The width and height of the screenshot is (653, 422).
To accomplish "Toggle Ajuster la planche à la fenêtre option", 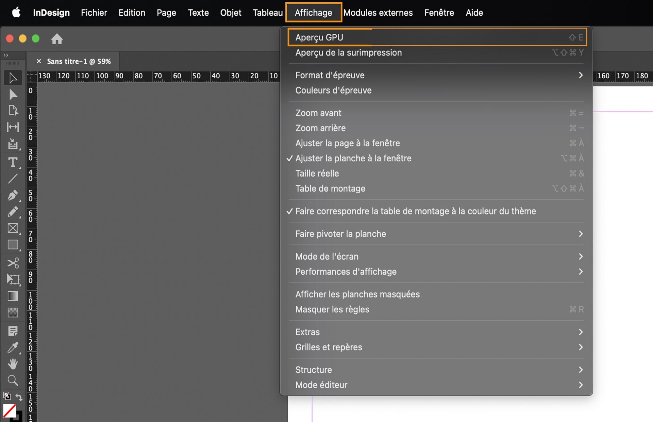I will tap(353, 158).
